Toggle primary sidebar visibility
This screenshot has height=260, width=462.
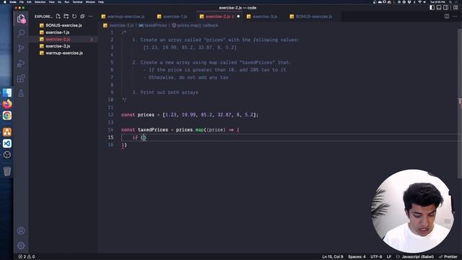pos(432,8)
